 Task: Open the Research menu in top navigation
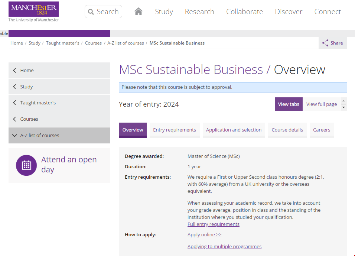pyautogui.click(x=199, y=12)
